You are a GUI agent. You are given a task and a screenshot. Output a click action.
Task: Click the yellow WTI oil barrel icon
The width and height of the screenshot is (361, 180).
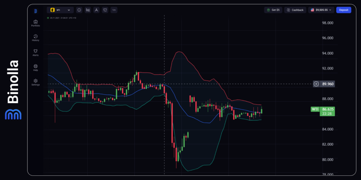coord(53,10)
